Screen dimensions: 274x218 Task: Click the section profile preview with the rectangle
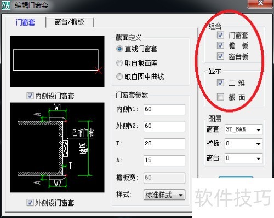(58, 62)
